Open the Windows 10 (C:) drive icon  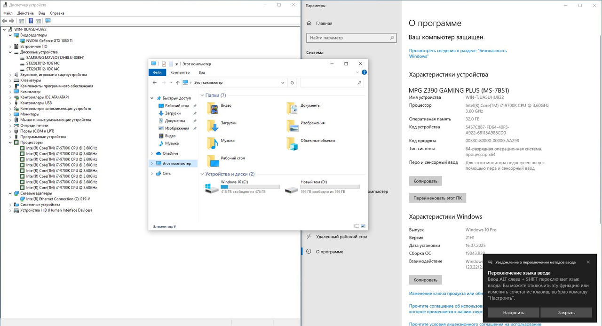(212, 189)
